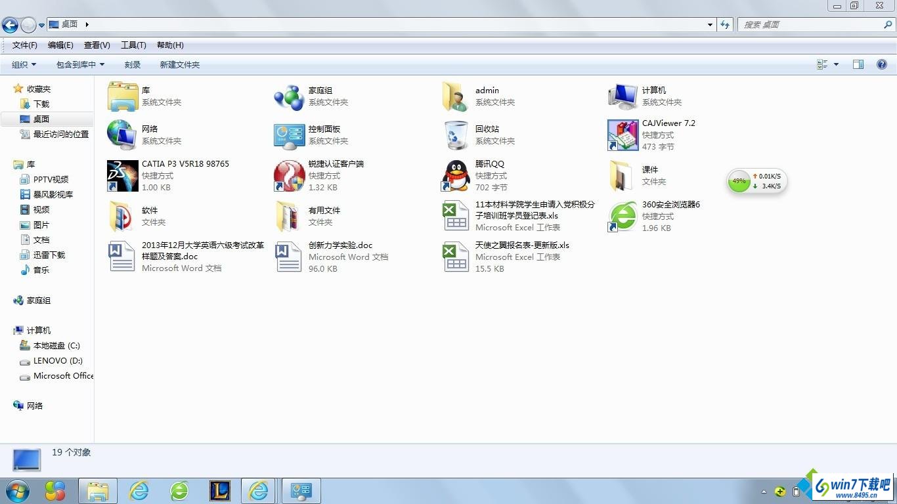897x504 pixels.
Task: Launch the 腾讯QQ penguin shortcut
Action: 456,176
